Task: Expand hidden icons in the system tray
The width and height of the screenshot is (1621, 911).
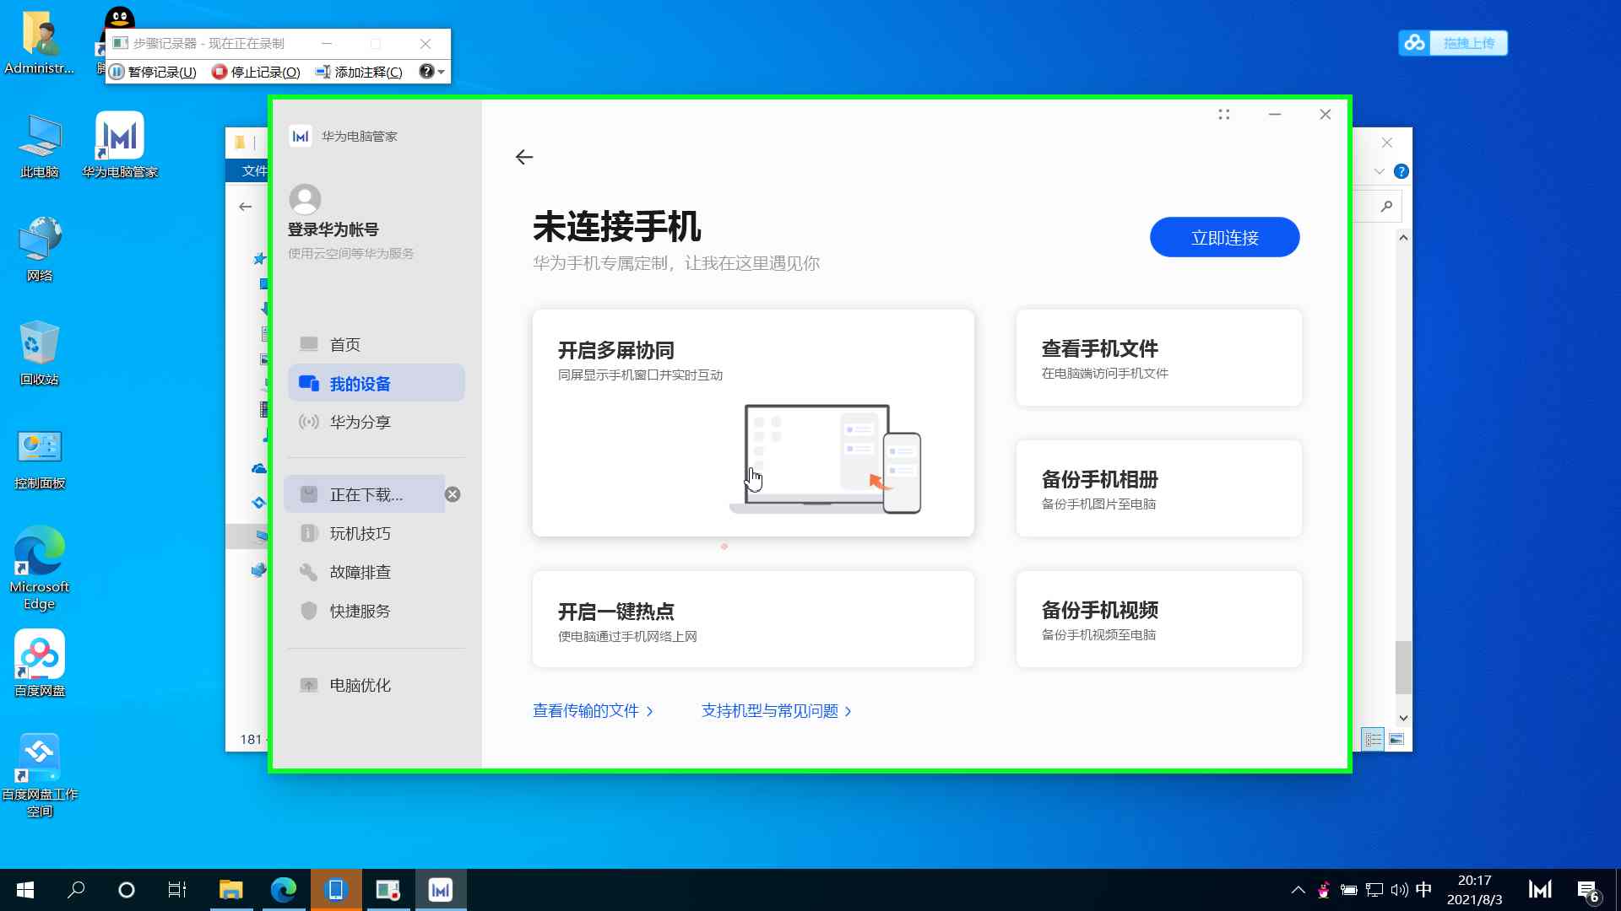Action: (x=1298, y=889)
